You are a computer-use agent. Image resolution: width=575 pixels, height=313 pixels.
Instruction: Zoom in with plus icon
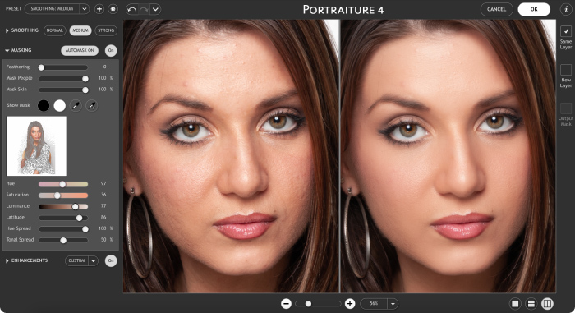tap(350, 303)
